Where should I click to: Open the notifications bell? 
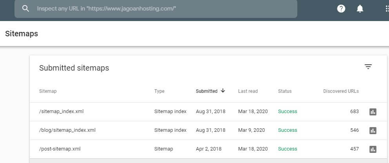[360, 9]
